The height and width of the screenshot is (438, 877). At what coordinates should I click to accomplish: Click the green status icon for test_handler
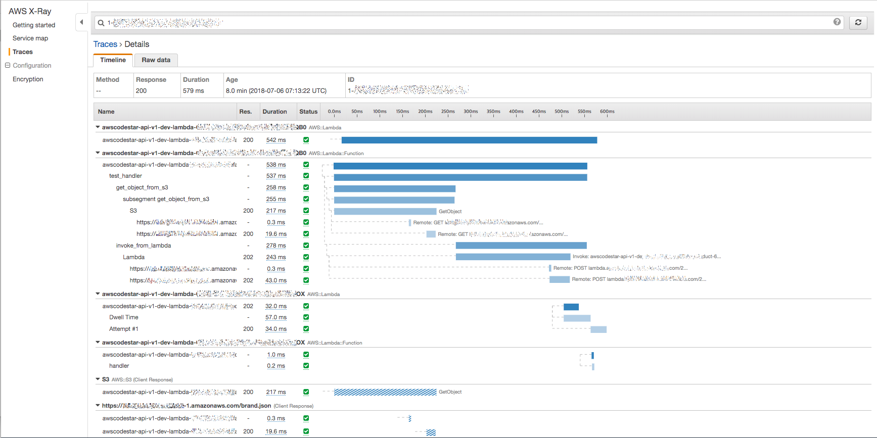tap(306, 176)
